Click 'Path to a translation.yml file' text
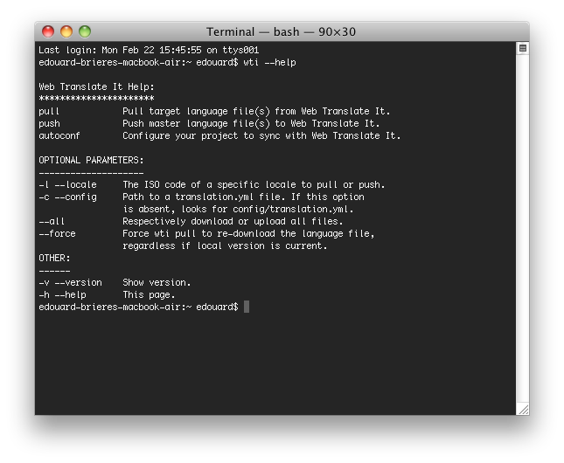Screen dimensions: 564x463 [x=243, y=197]
